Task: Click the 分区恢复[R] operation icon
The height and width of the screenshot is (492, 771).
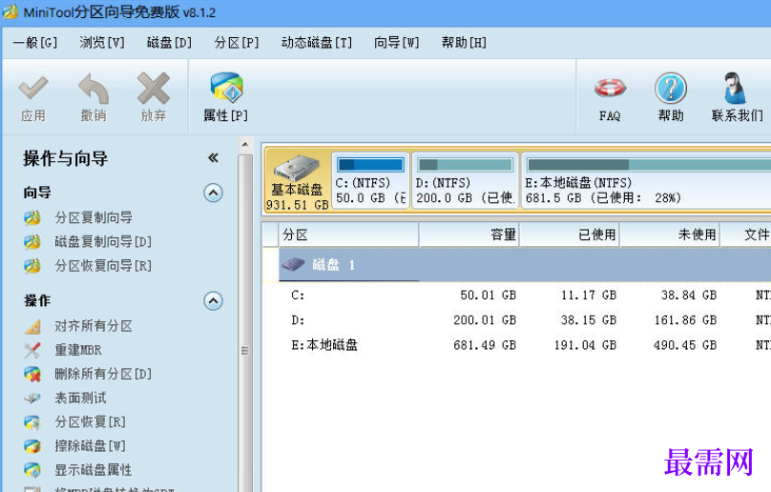Action: [32, 422]
